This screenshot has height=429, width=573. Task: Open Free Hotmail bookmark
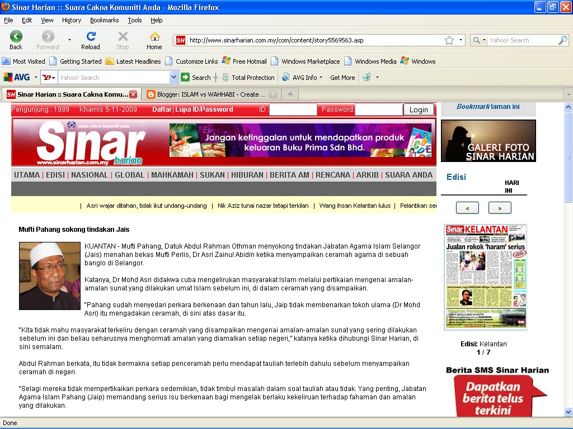(245, 61)
